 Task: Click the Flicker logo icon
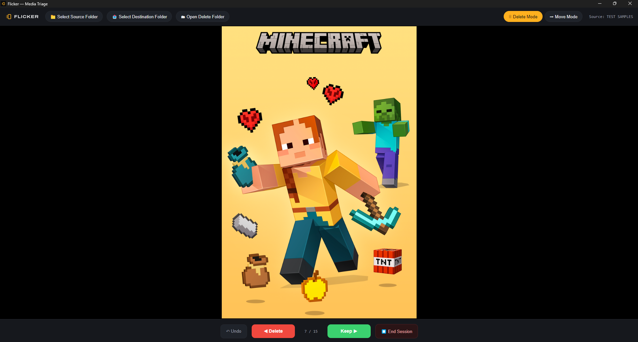click(x=9, y=17)
